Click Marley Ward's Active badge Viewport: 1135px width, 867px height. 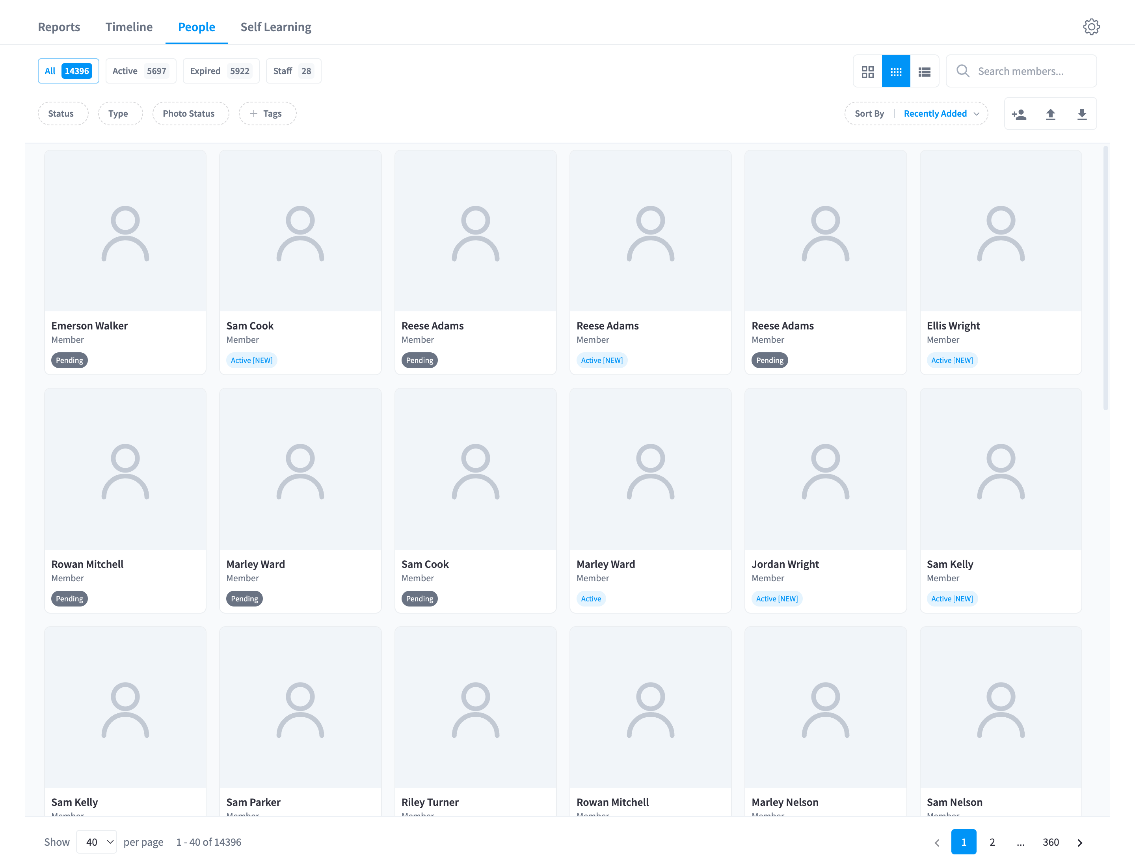pos(591,599)
